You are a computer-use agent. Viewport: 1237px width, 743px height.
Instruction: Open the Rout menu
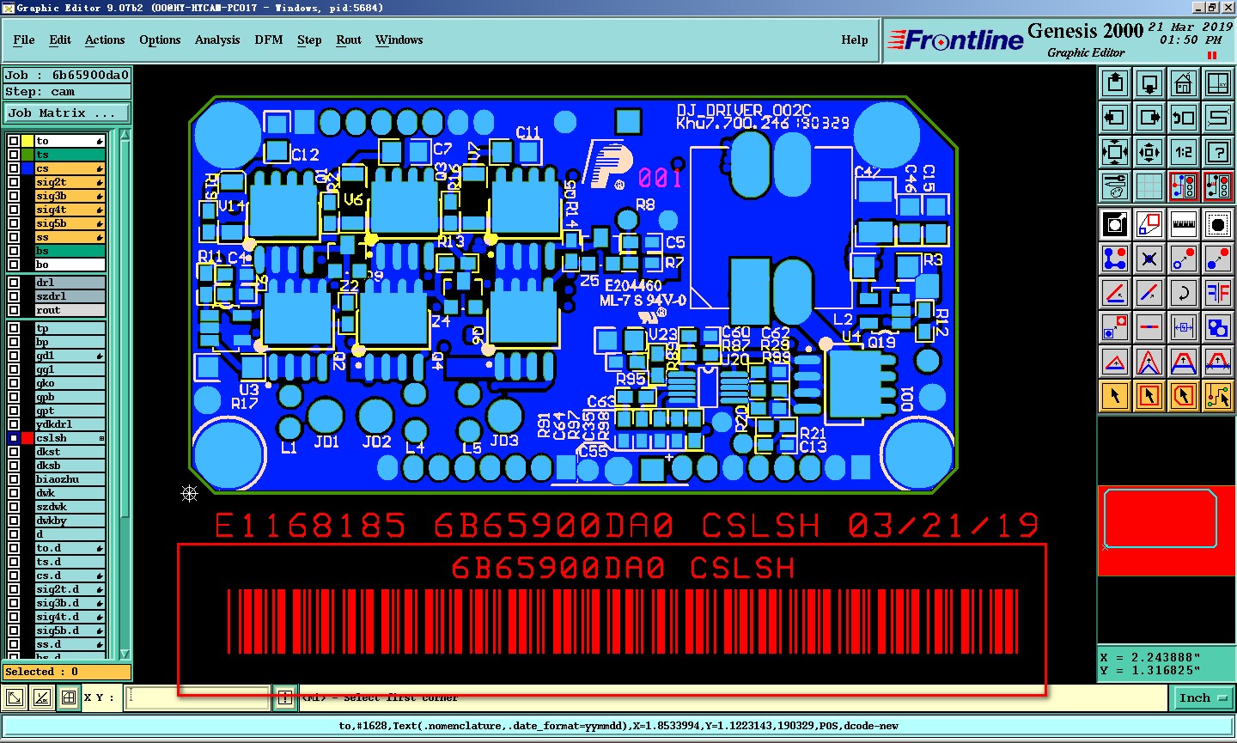349,40
